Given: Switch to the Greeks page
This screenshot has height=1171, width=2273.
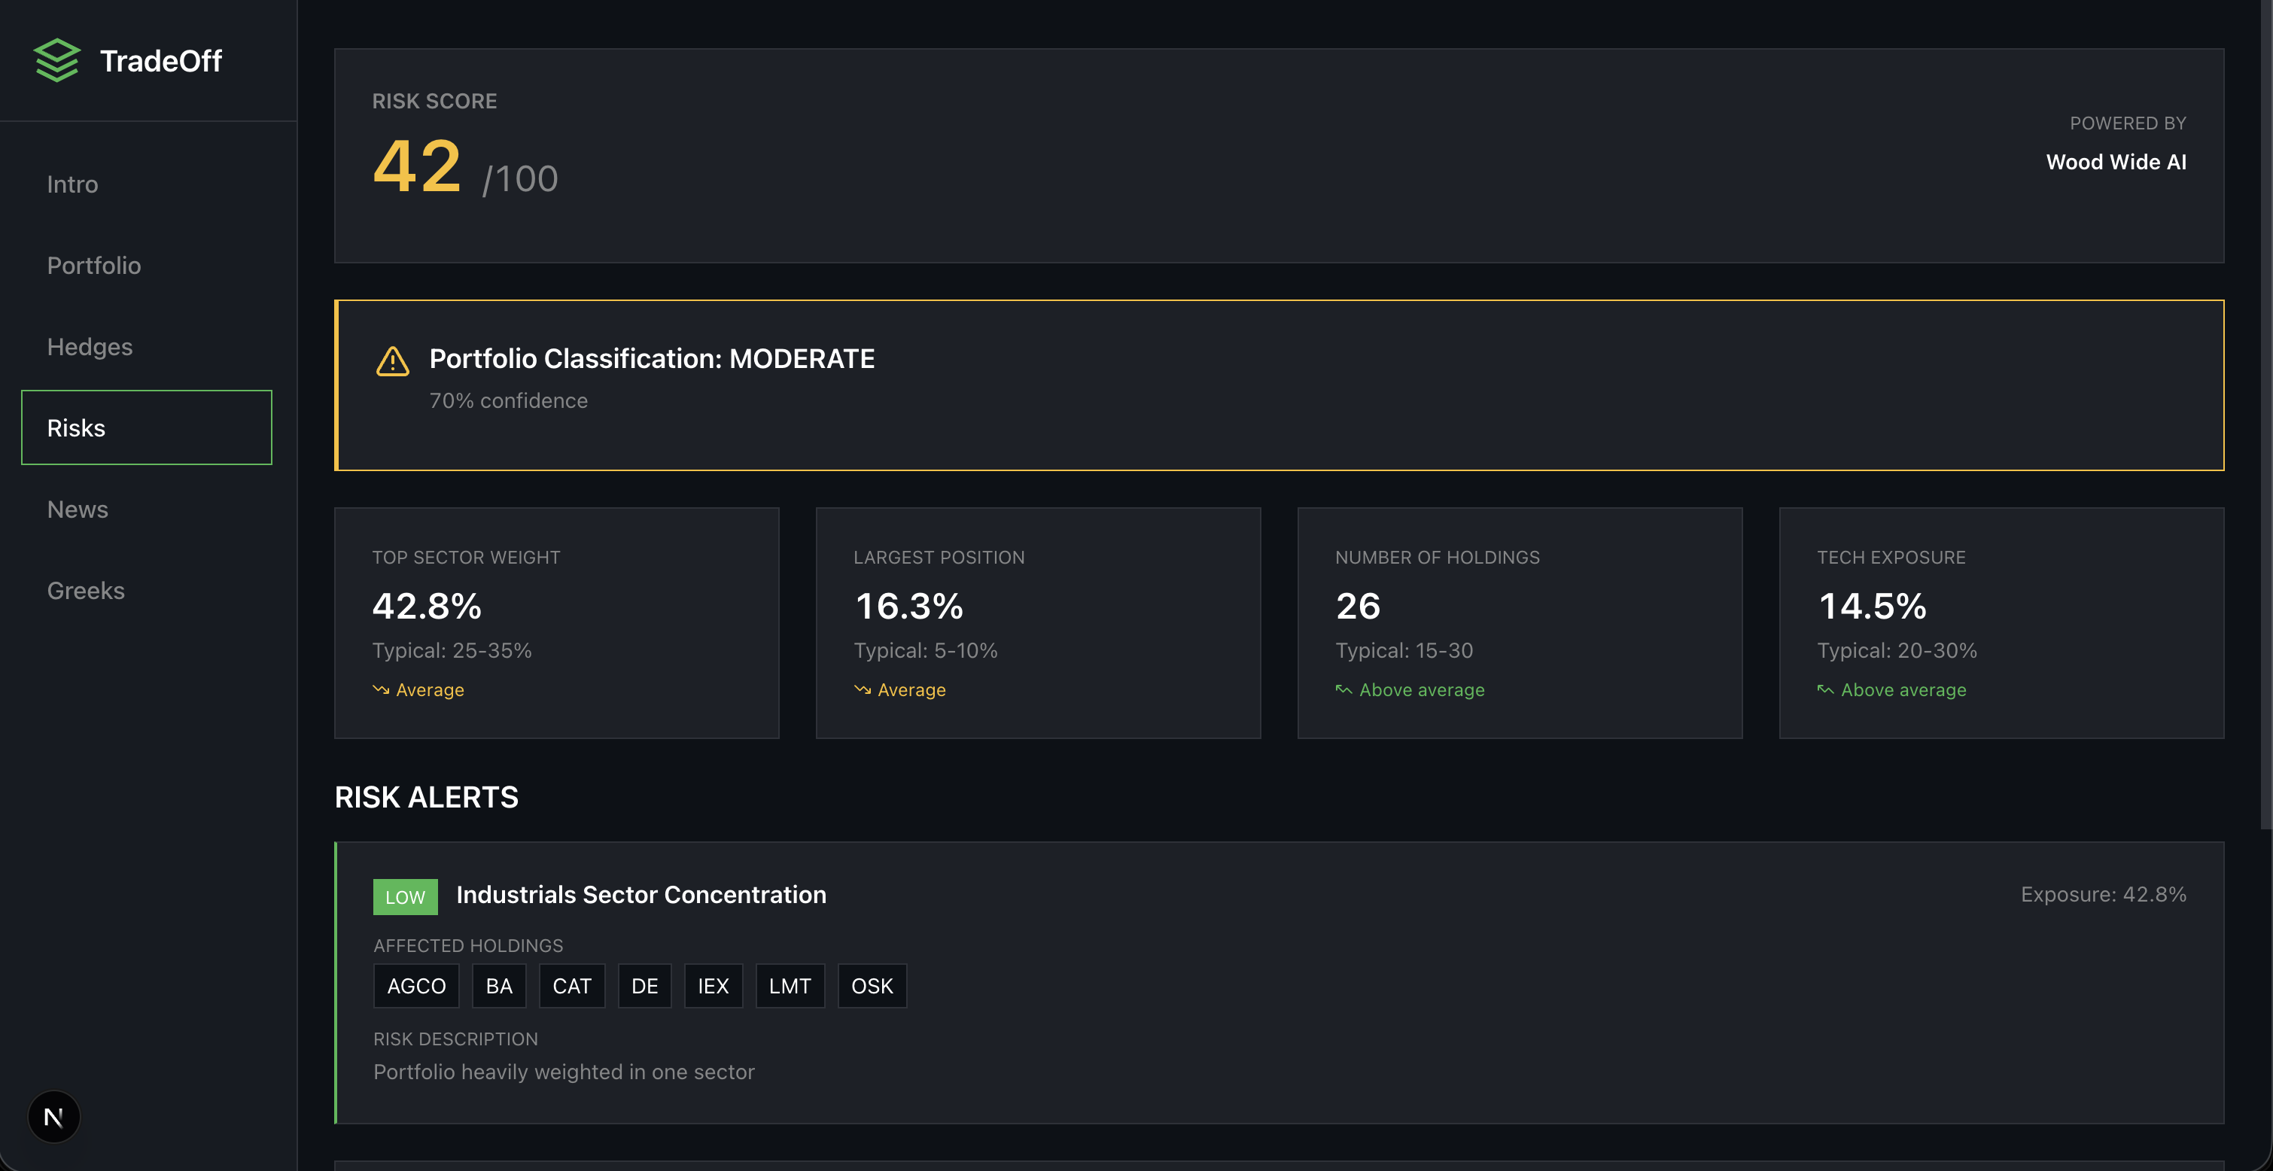Looking at the screenshot, I should 86,590.
